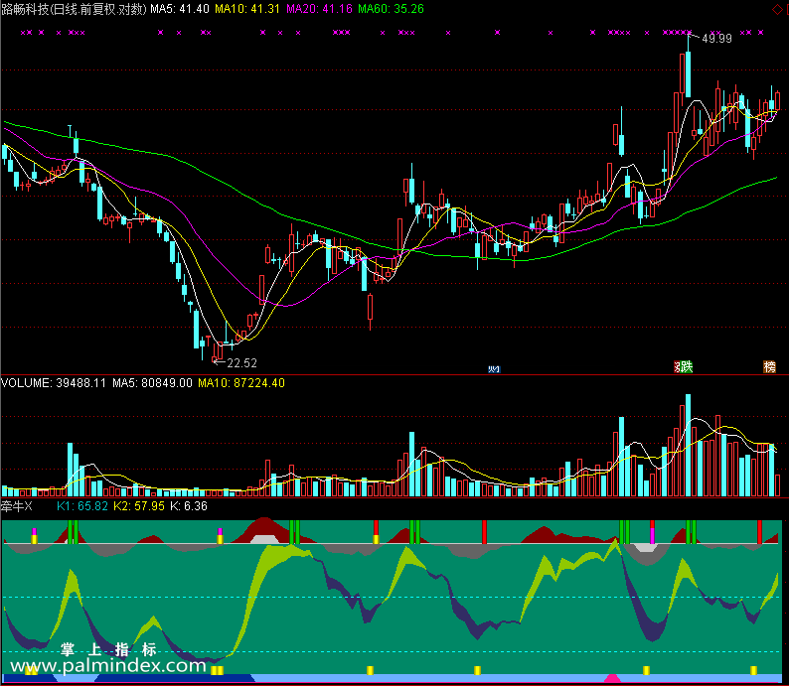Click the K2: 57.95 indicator value
Image resolution: width=789 pixels, height=686 pixels.
(x=139, y=506)
